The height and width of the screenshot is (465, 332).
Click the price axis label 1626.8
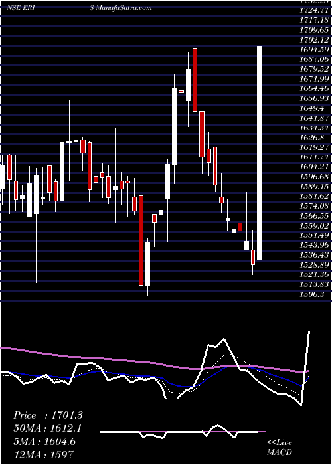(x=312, y=138)
